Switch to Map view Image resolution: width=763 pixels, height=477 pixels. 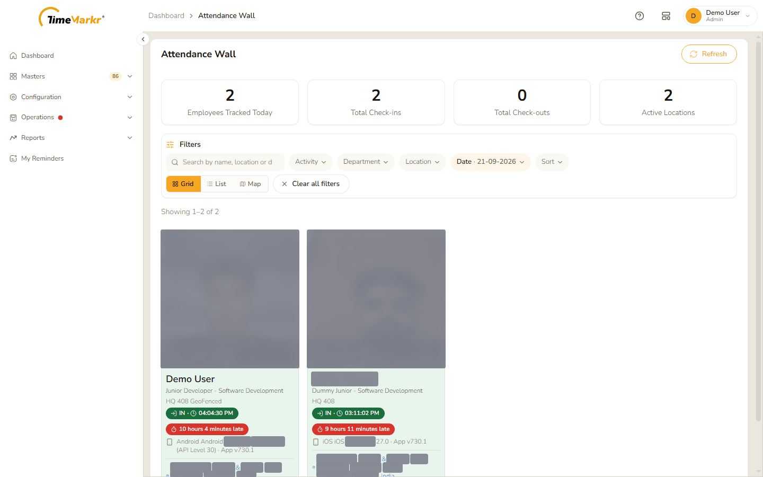click(250, 184)
